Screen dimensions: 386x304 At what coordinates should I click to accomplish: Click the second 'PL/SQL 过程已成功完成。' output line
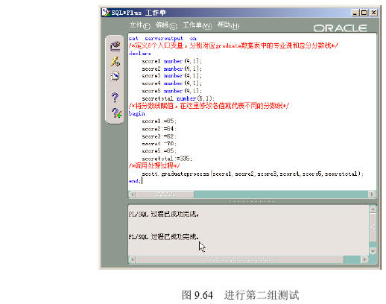pos(164,237)
